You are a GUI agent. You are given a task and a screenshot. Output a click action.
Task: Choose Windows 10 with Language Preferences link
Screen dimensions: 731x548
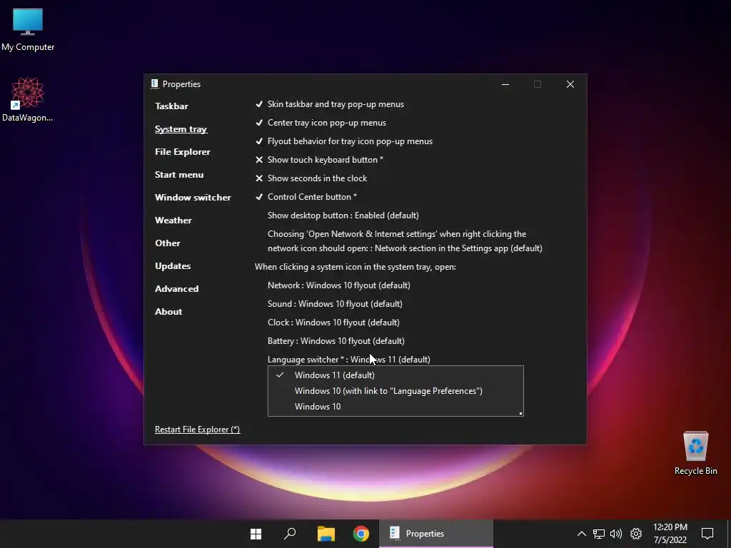pos(395,392)
